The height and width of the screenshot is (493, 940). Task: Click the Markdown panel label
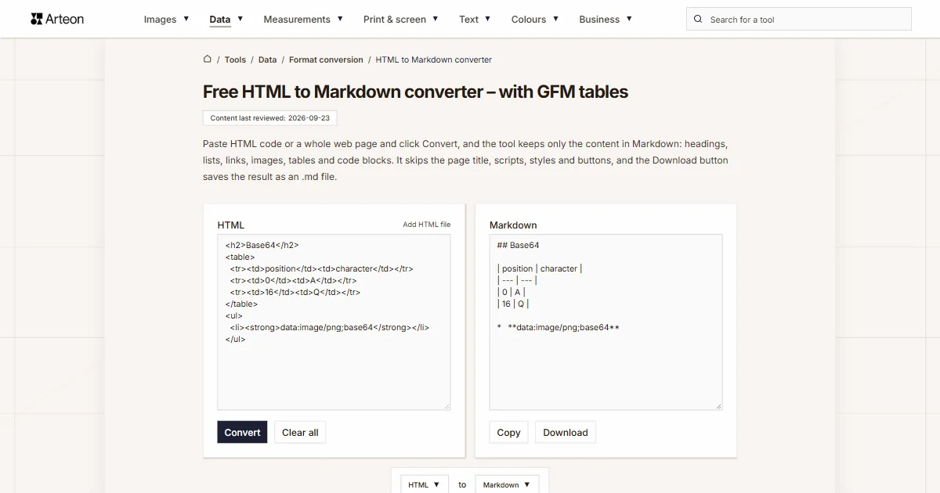tap(513, 225)
